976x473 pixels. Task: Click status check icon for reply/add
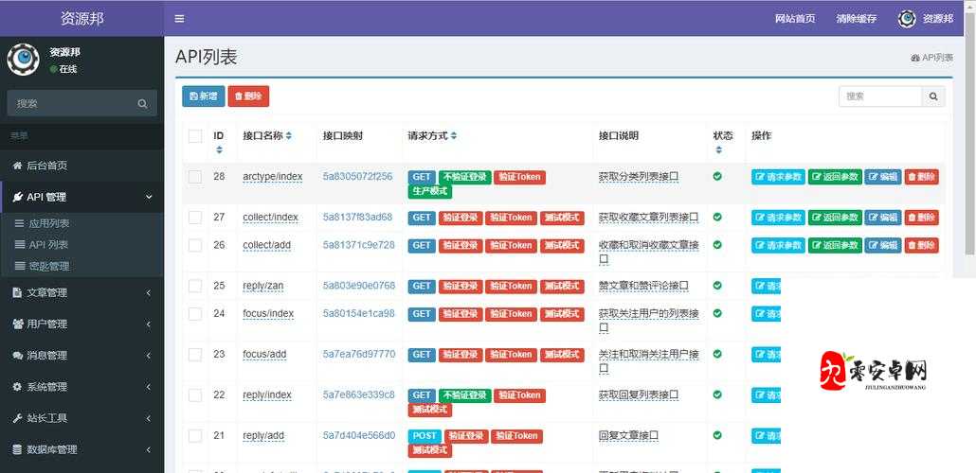tap(717, 435)
